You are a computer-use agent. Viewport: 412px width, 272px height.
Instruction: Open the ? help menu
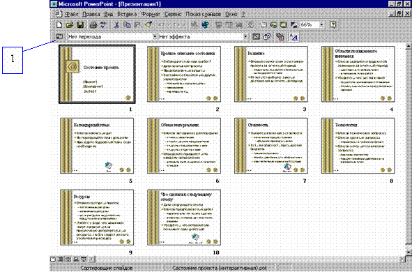(243, 14)
